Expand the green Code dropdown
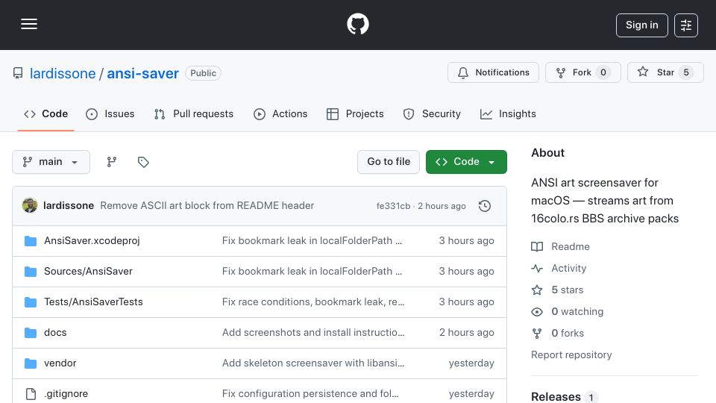This screenshot has width=716, height=403. coord(466,162)
